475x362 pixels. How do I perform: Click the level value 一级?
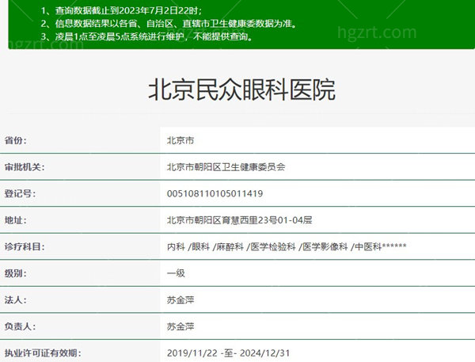click(x=176, y=273)
